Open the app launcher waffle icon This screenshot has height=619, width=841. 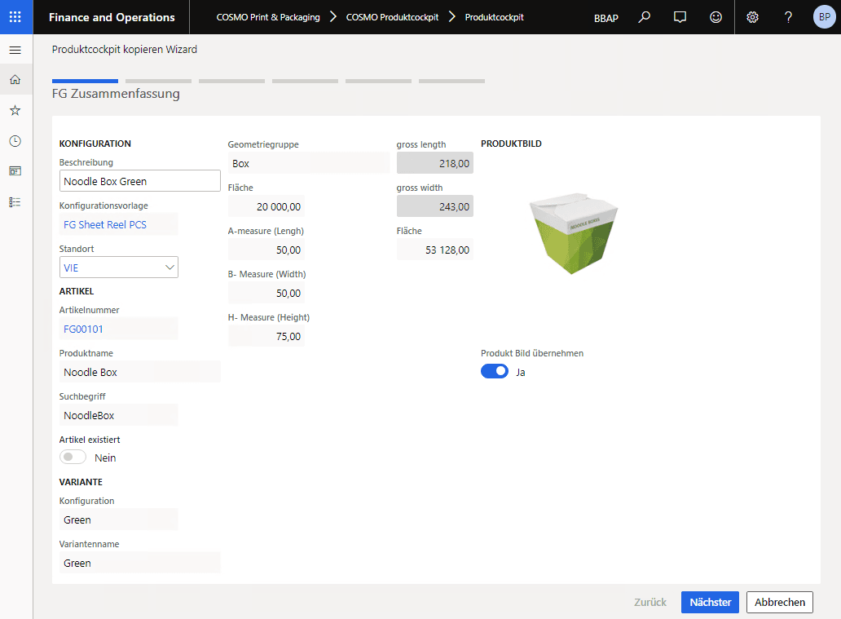(15, 17)
